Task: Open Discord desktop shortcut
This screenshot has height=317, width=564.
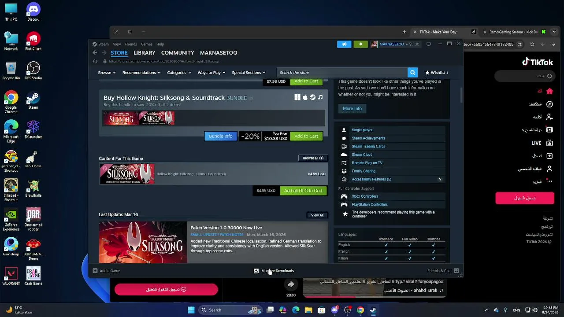Action: coord(33,12)
